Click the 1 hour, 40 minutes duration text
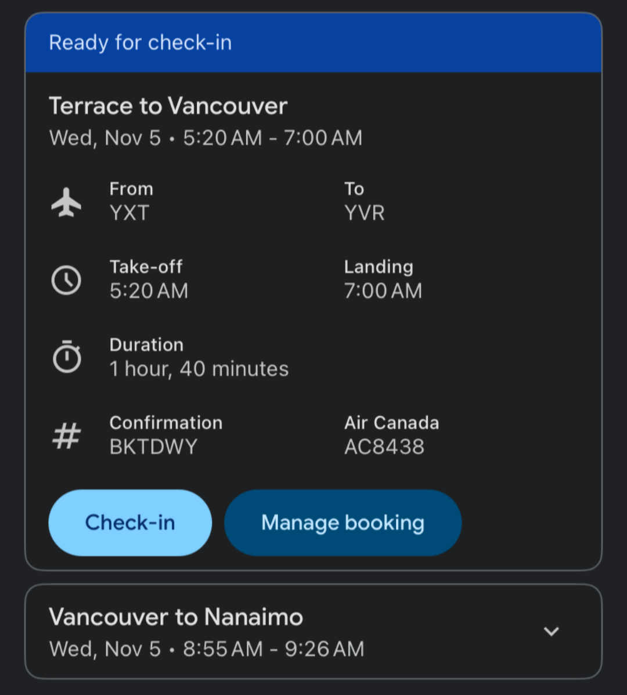 click(199, 369)
